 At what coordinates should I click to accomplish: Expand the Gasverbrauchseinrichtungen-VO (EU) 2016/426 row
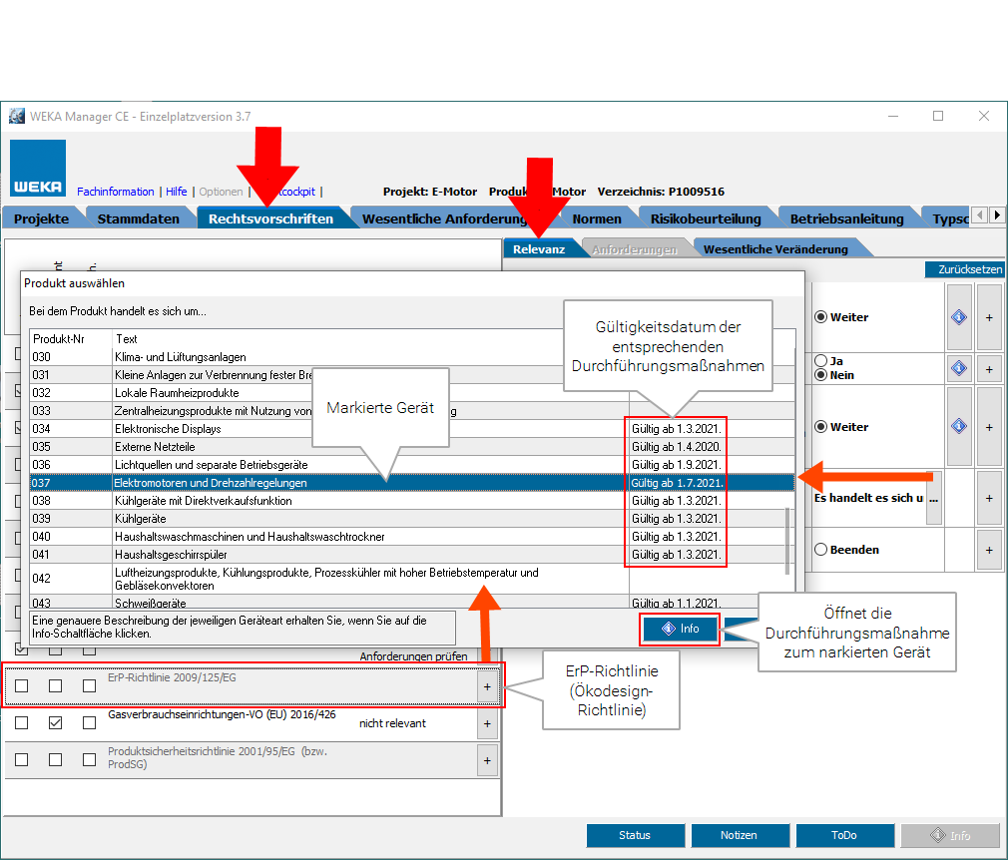[x=487, y=723]
